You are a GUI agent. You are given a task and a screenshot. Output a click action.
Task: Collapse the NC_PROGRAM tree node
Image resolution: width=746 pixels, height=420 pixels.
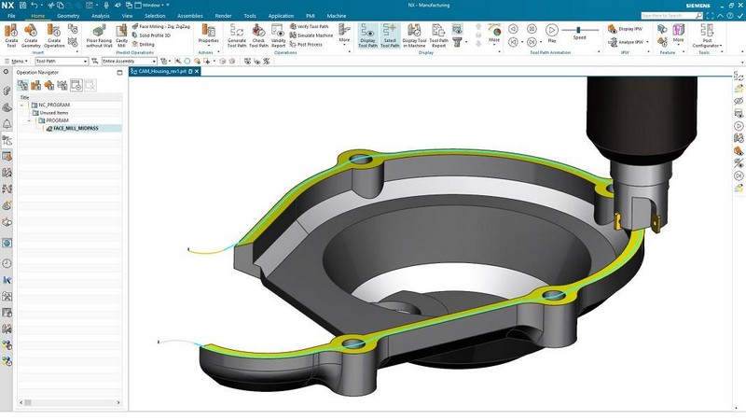[21, 105]
